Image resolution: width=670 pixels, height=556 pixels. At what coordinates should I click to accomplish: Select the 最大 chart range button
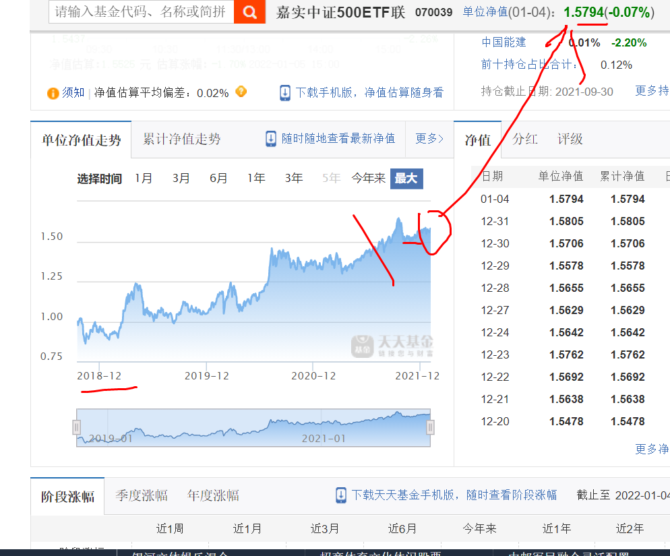point(406,179)
